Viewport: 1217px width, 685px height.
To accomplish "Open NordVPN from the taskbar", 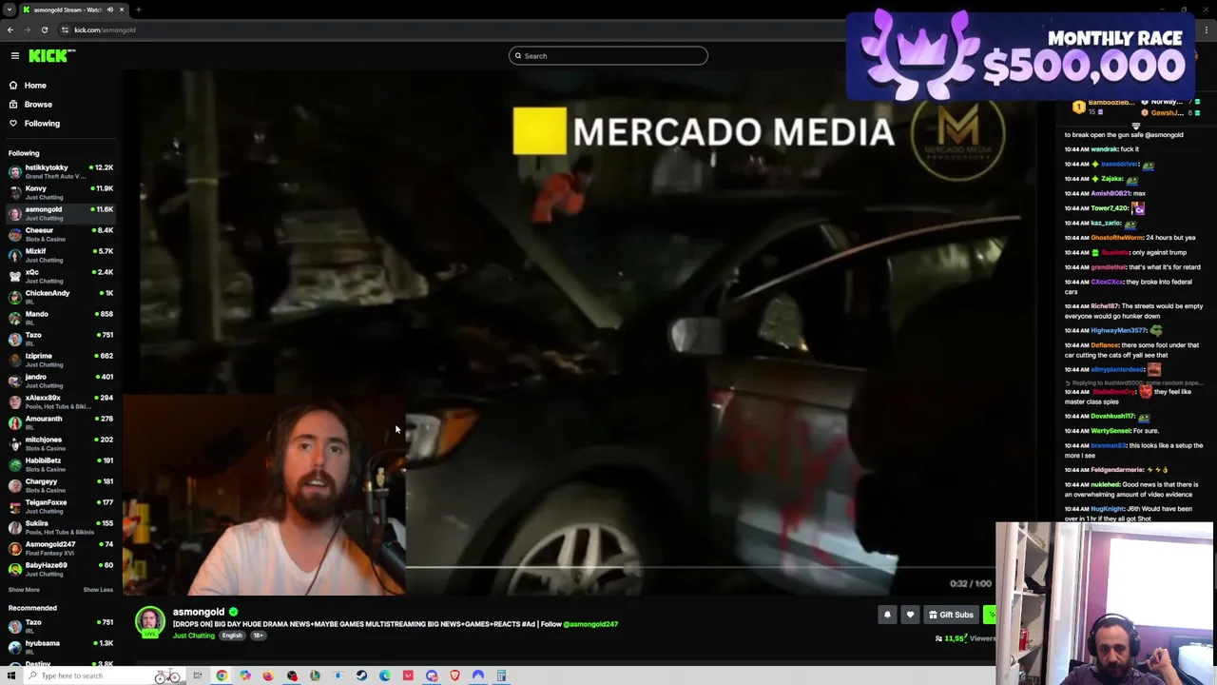I will (478, 675).
